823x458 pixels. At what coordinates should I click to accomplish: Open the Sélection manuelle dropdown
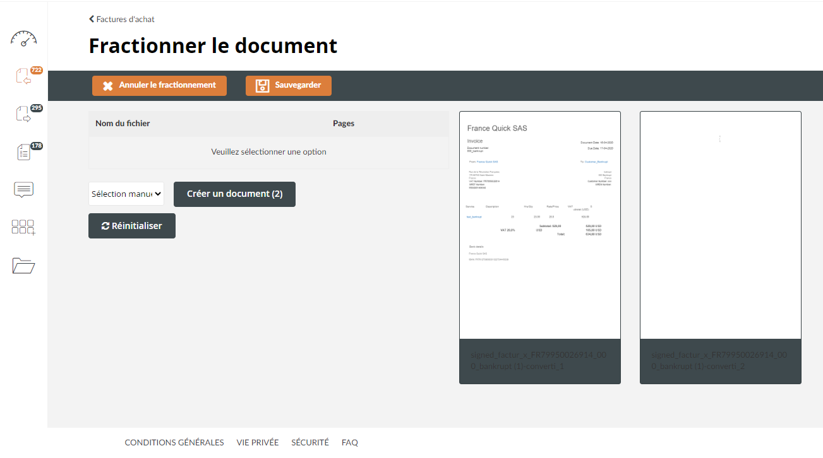[126, 194]
